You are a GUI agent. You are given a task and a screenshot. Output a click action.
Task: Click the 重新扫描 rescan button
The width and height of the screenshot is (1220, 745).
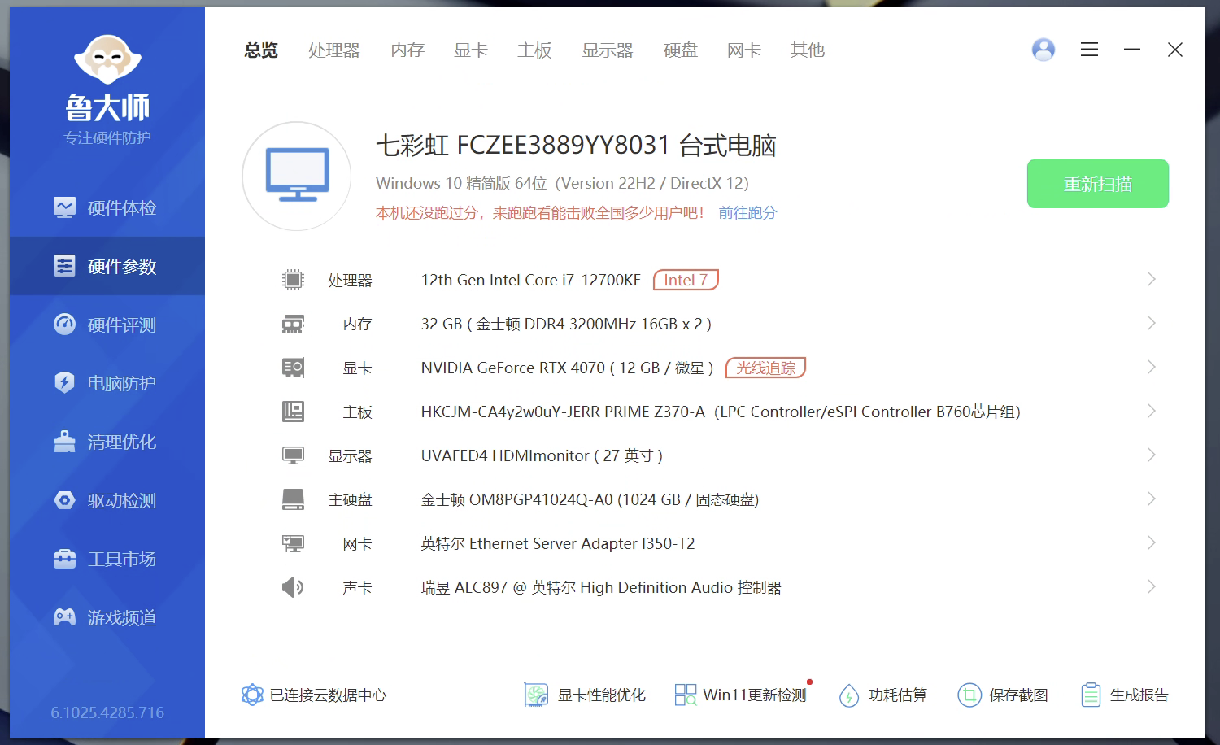1097,184
